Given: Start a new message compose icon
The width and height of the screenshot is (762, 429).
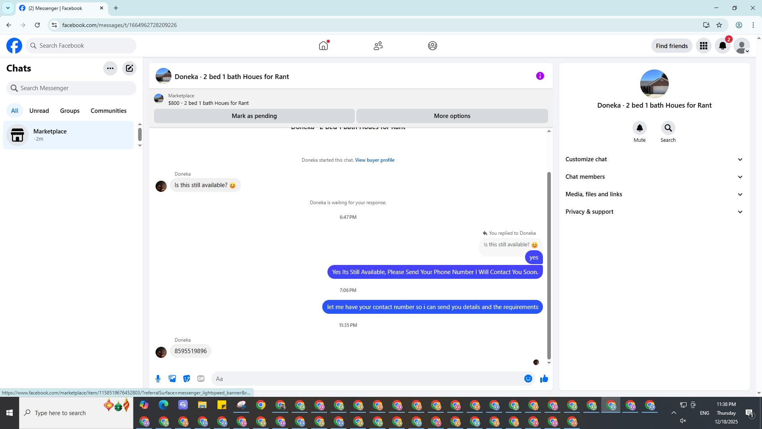Looking at the screenshot, I should [x=129, y=68].
